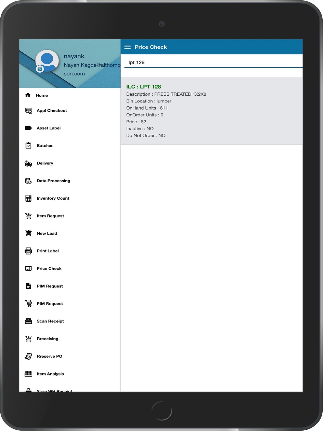Viewport: 323px width, 431px height.
Task: Click the Delivery truck icon
Action: (x=28, y=163)
